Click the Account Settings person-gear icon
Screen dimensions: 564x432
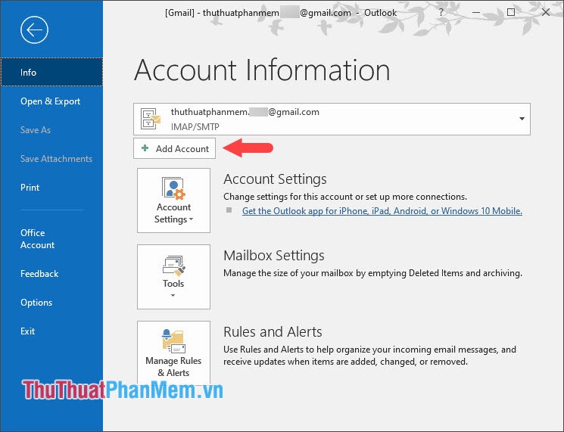(x=173, y=188)
